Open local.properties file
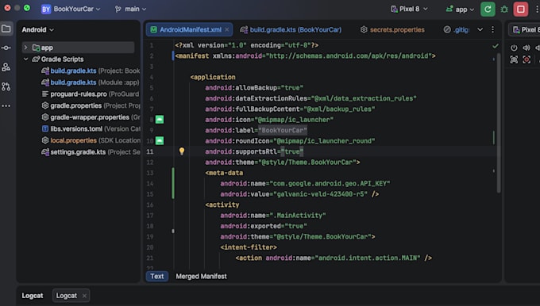The image size is (540, 306). [91, 140]
